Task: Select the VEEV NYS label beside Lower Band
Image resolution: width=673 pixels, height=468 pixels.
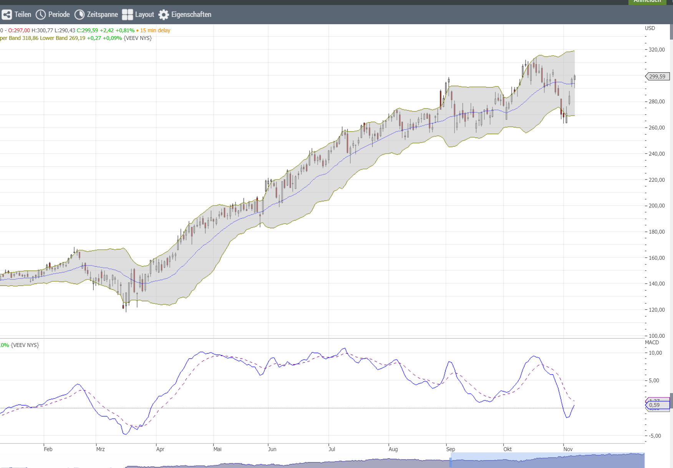Action: coord(138,38)
